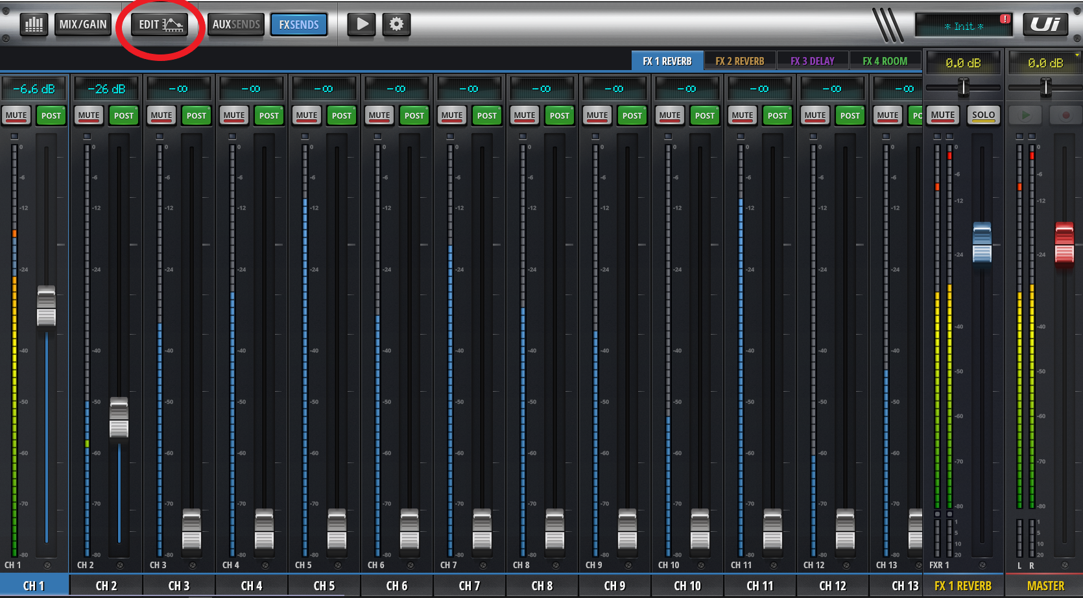Open the Init snapshot display
This screenshot has height=598, width=1083.
pos(963,26)
